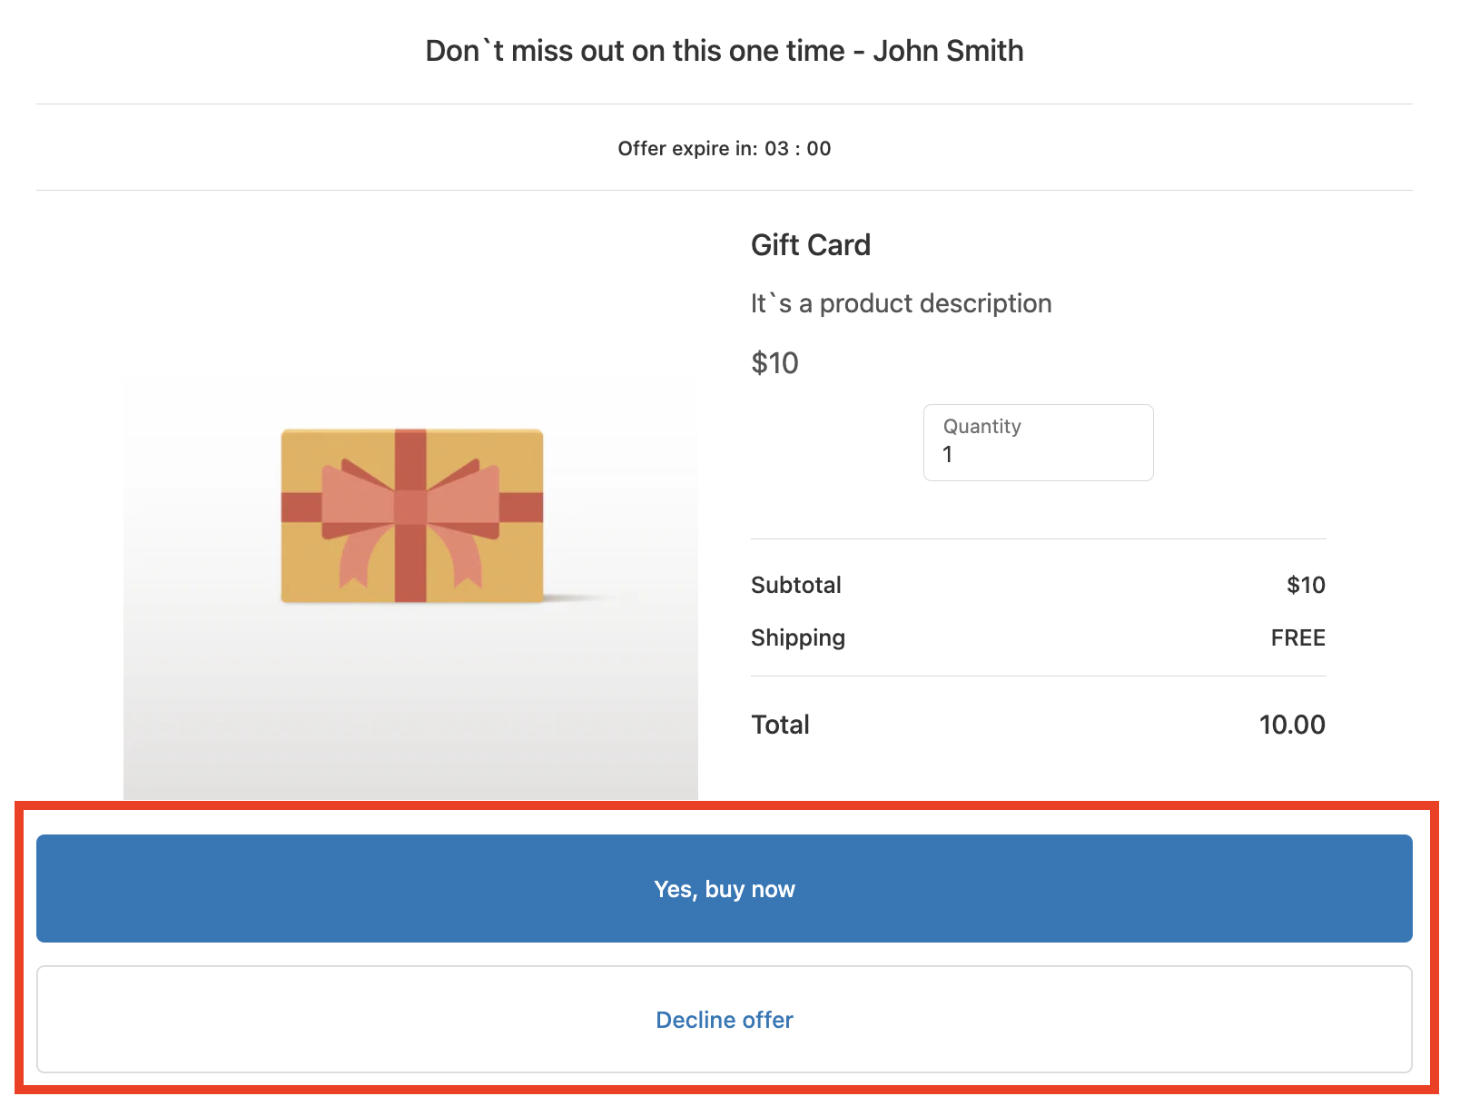This screenshot has width=1460, height=1106.
Task: Click the quantity value 1
Action: [948, 455]
